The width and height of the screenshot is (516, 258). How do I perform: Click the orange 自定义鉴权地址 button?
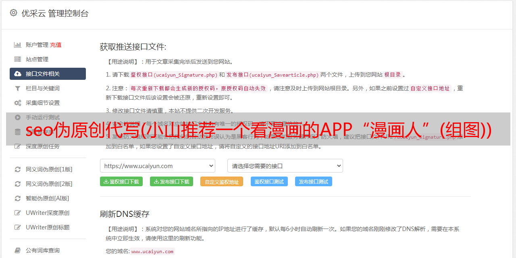pos(222,181)
